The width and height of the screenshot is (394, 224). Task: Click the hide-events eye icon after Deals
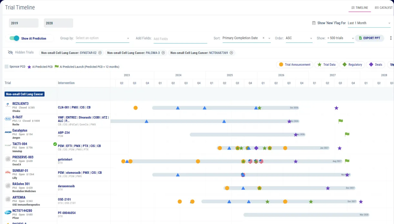click(x=391, y=65)
